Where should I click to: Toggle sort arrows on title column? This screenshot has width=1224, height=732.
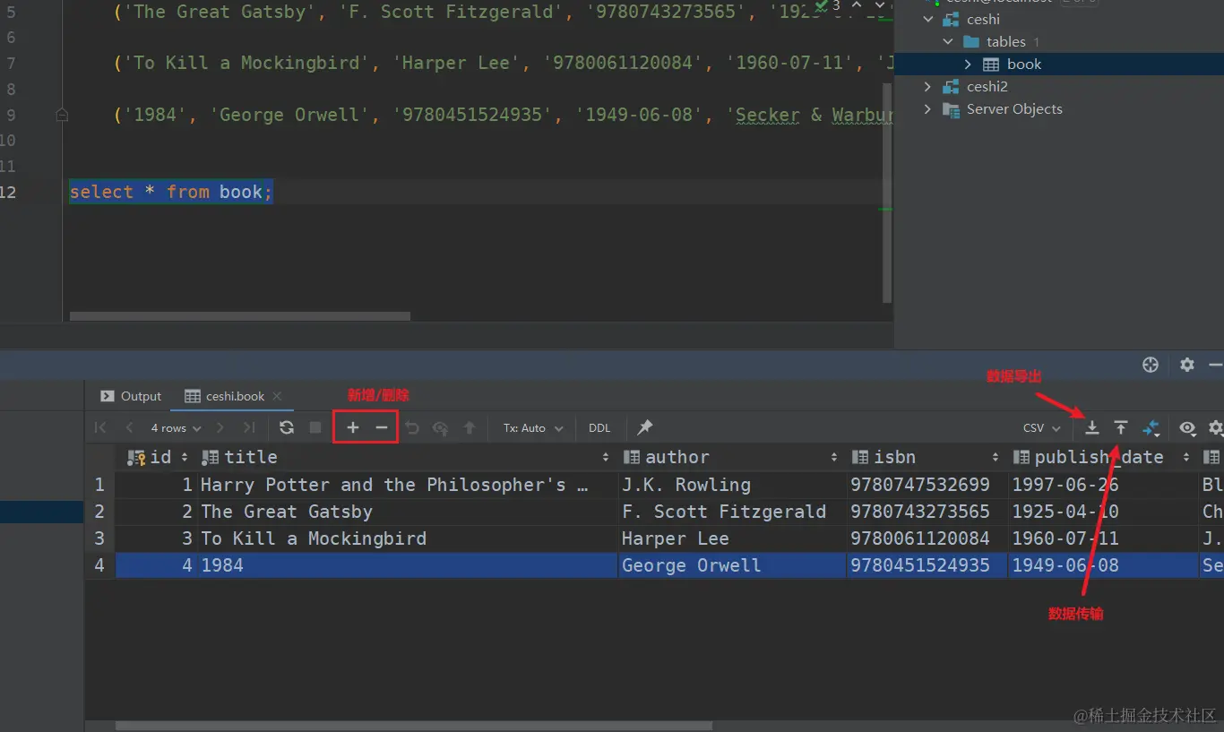606,457
